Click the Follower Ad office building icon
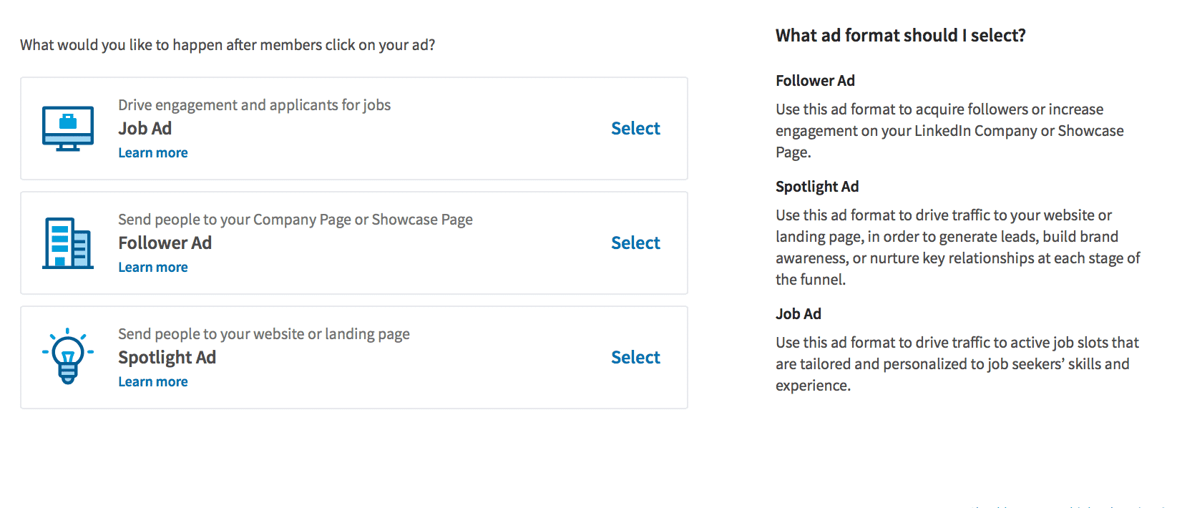The width and height of the screenshot is (1182, 508). (68, 243)
